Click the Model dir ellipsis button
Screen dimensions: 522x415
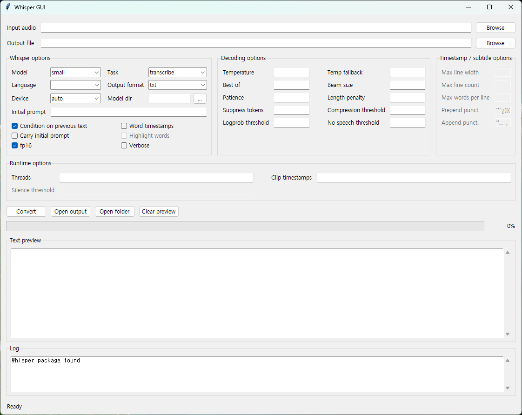tap(200, 99)
